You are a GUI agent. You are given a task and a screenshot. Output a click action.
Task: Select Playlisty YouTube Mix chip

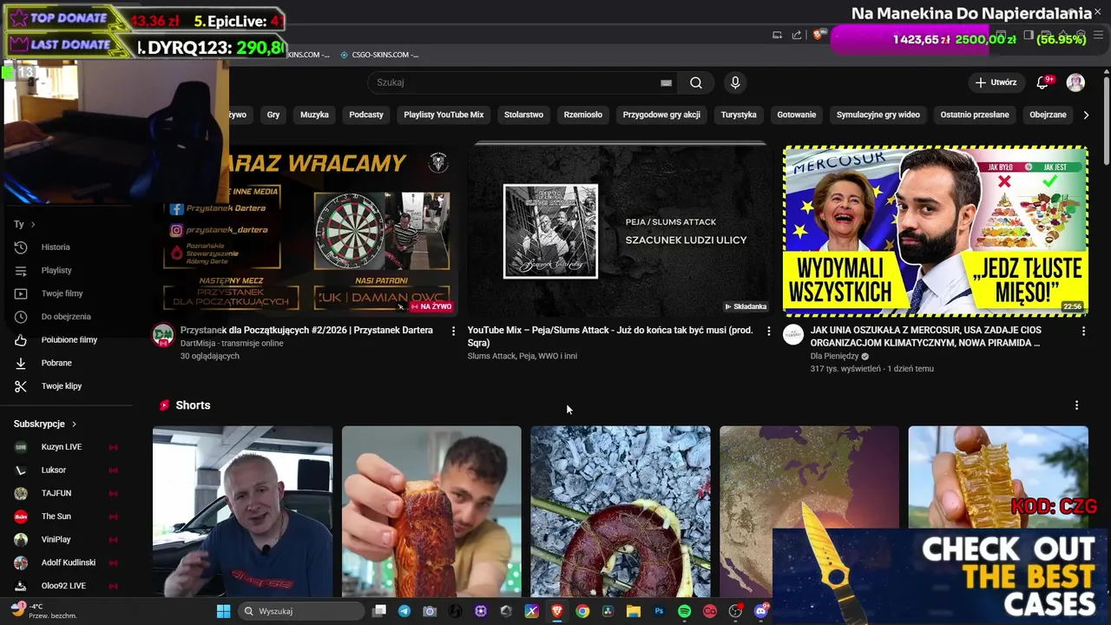click(x=444, y=115)
